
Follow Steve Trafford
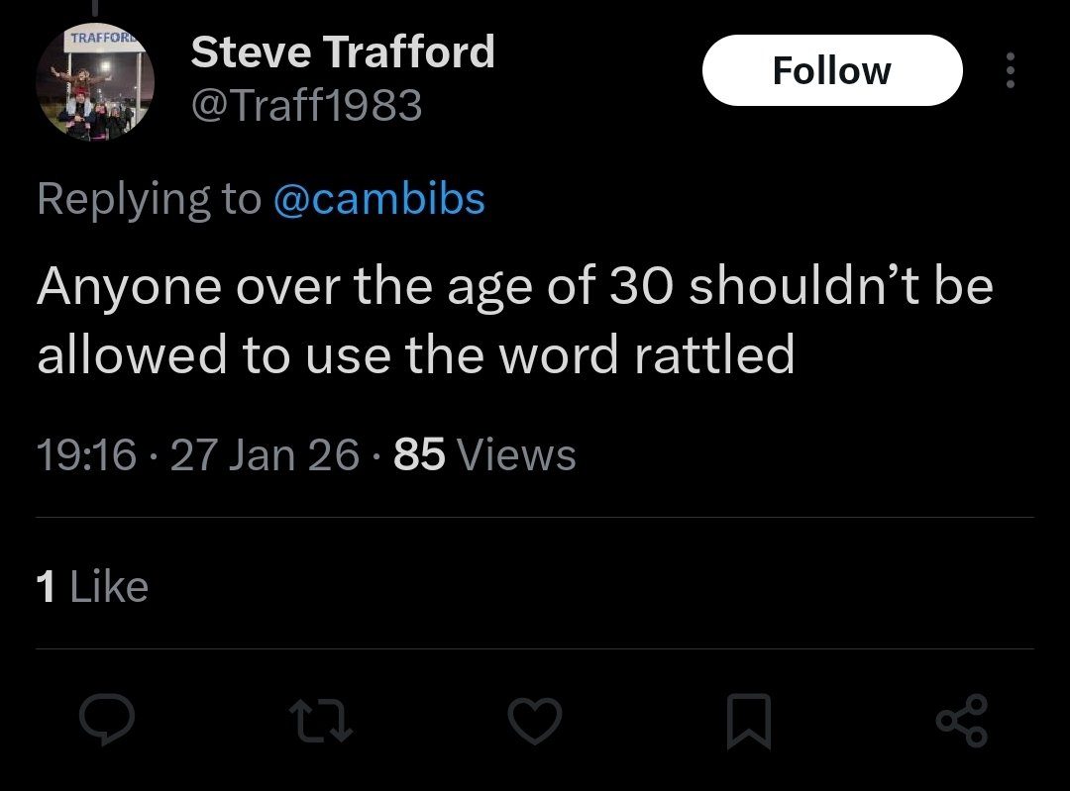tap(831, 70)
